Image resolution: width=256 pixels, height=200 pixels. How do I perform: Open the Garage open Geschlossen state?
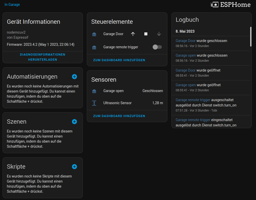tap(152, 91)
